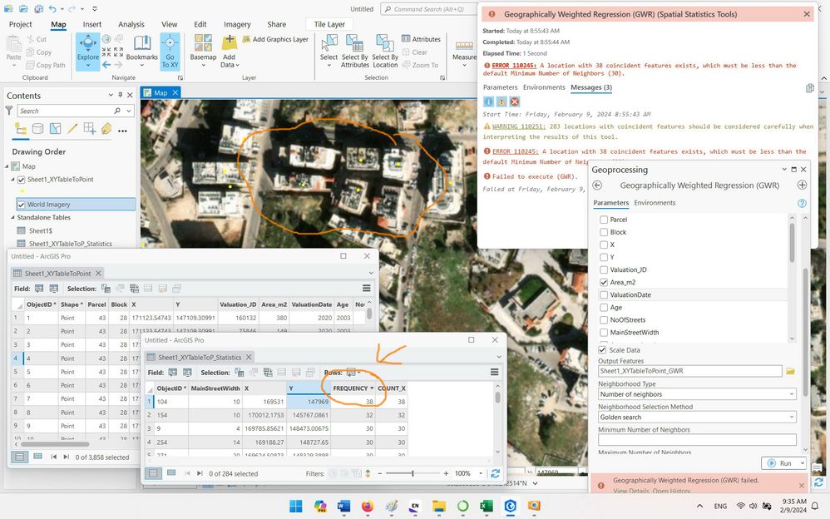The image size is (830, 519).
Task: Browse for output features folder
Action: click(790, 371)
